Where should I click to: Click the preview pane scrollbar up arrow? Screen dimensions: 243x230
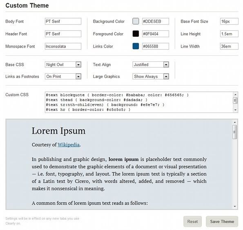235,122
